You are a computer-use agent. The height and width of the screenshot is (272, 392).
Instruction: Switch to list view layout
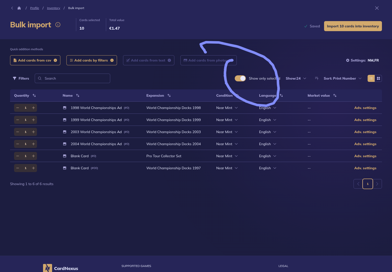coord(371,78)
